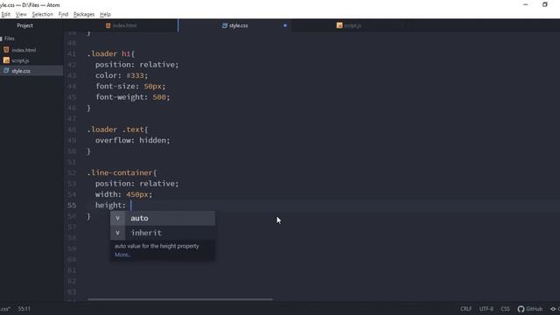This screenshot has width=560, height=315.
Task: Choose the auto autocomplete suggestion
Action: [x=163, y=218]
